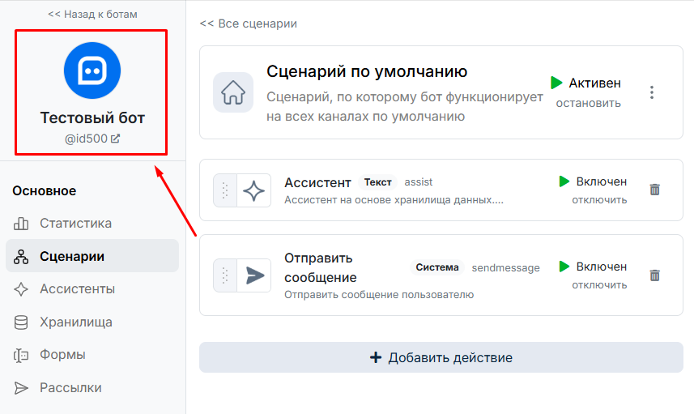This screenshot has width=694, height=414.
Task: Click the Формы icon in sidebar
Action: 21,355
